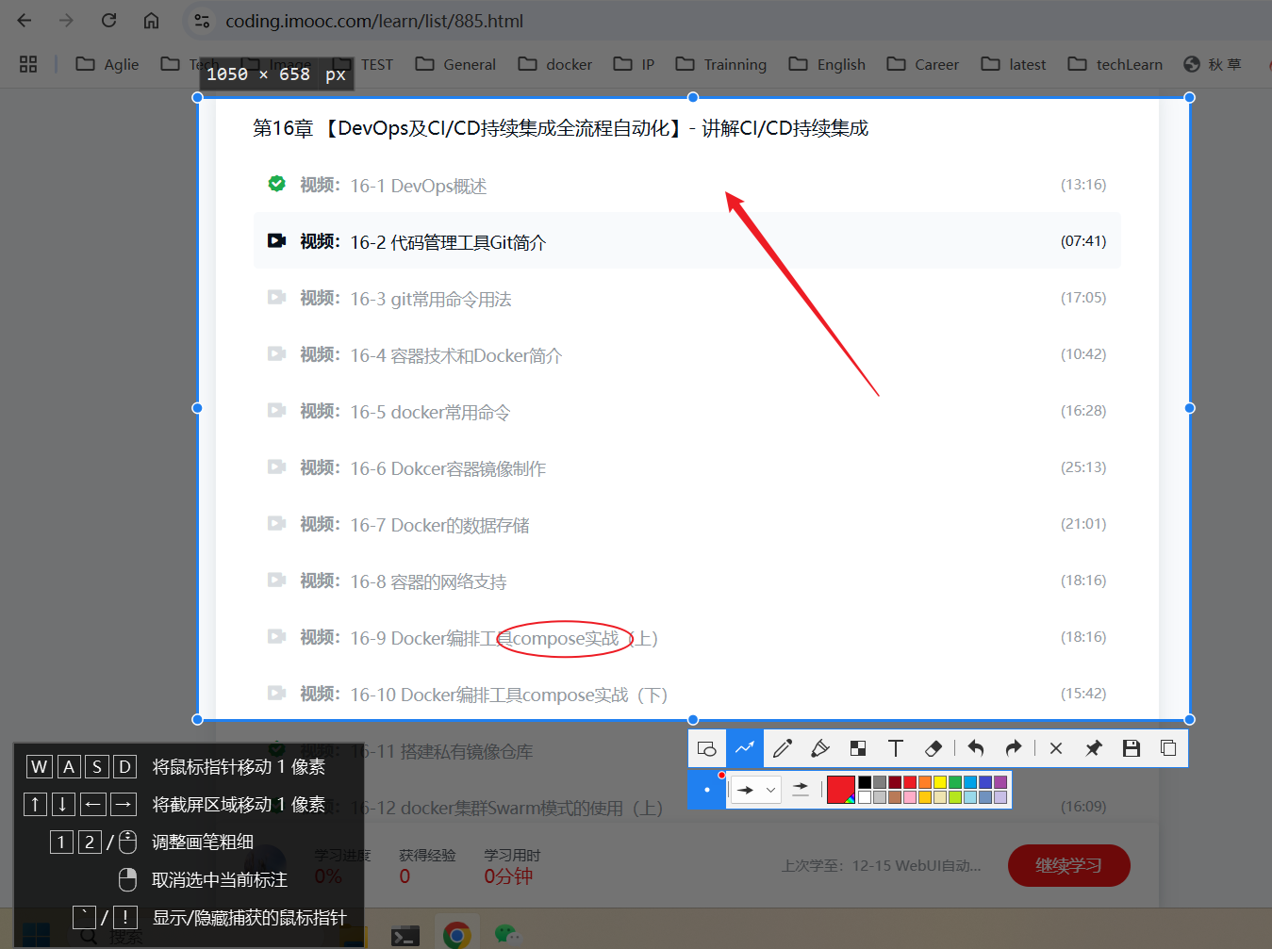Select the arrow line drawing tool

(745, 748)
